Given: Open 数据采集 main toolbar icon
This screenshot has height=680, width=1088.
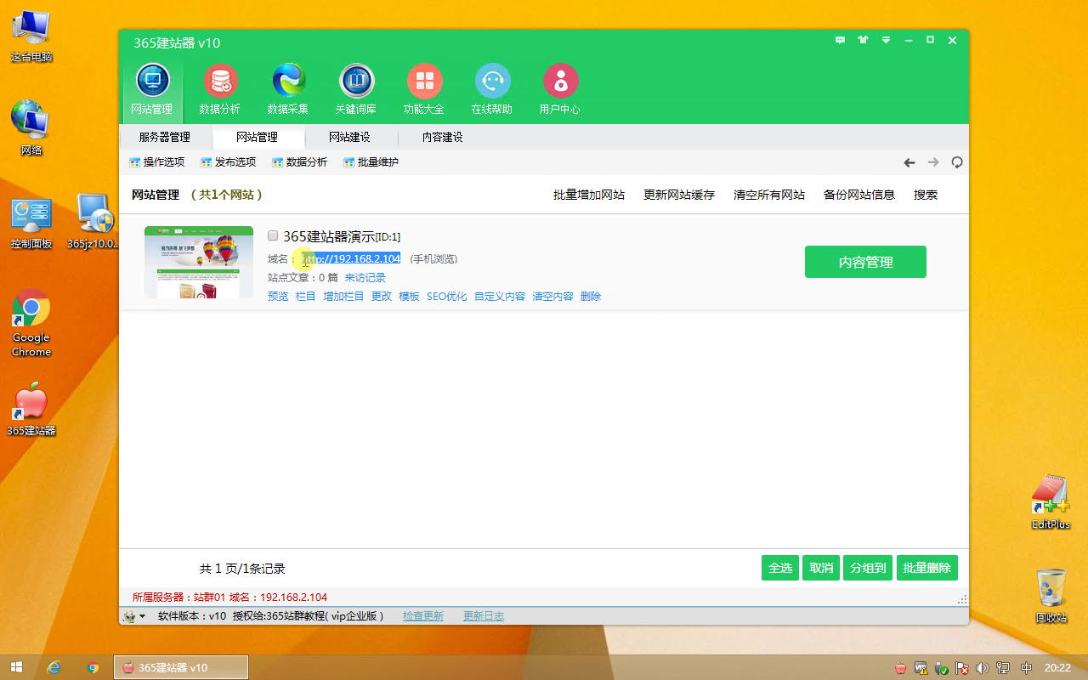Looking at the screenshot, I should pos(288,89).
